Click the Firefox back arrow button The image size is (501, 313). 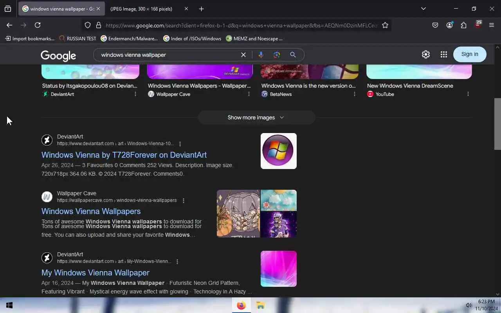pyautogui.click(x=9, y=25)
